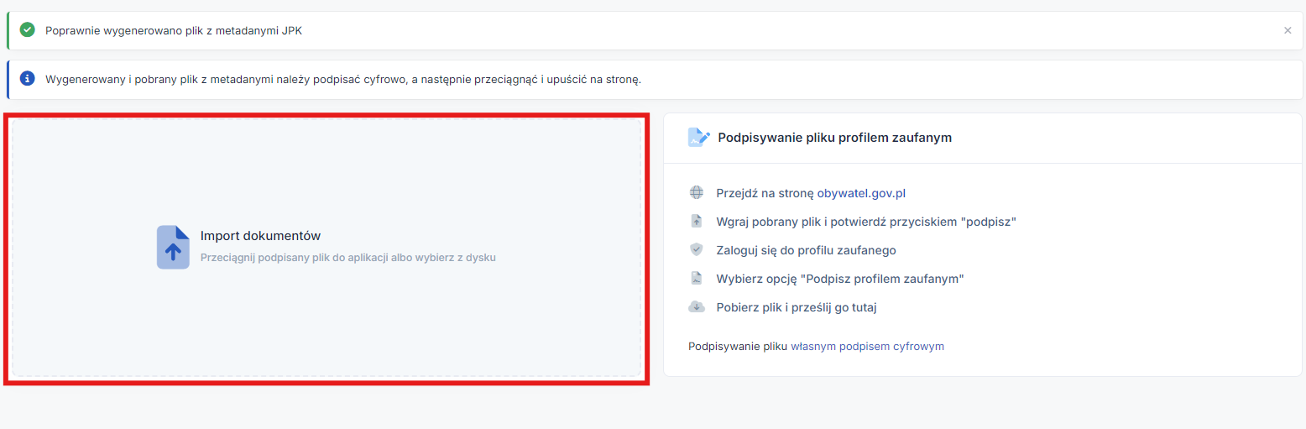
Task: Click the file upload icon beside Wgraj pobrany plik
Action: click(696, 222)
